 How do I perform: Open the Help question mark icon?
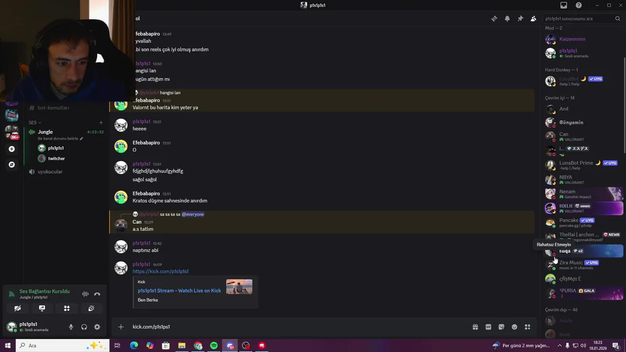point(579,5)
